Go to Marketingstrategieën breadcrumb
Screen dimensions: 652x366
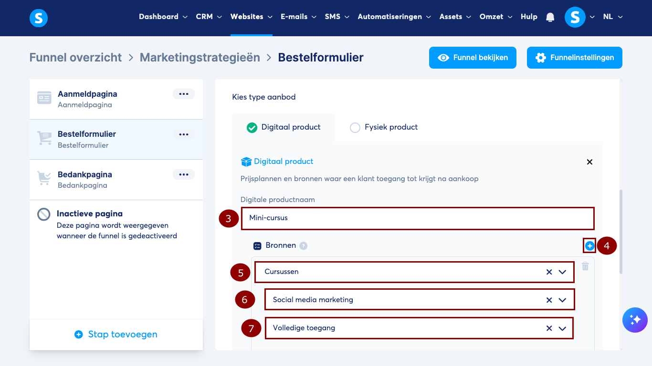pyautogui.click(x=200, y=58)
